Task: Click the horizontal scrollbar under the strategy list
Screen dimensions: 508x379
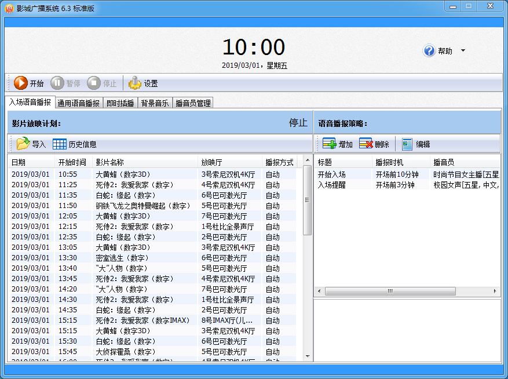Action: [x=391, y=290]
